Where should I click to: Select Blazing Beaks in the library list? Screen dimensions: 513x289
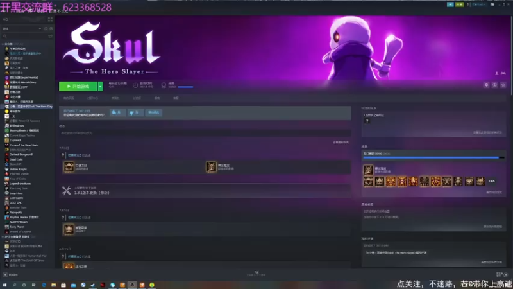24,130
